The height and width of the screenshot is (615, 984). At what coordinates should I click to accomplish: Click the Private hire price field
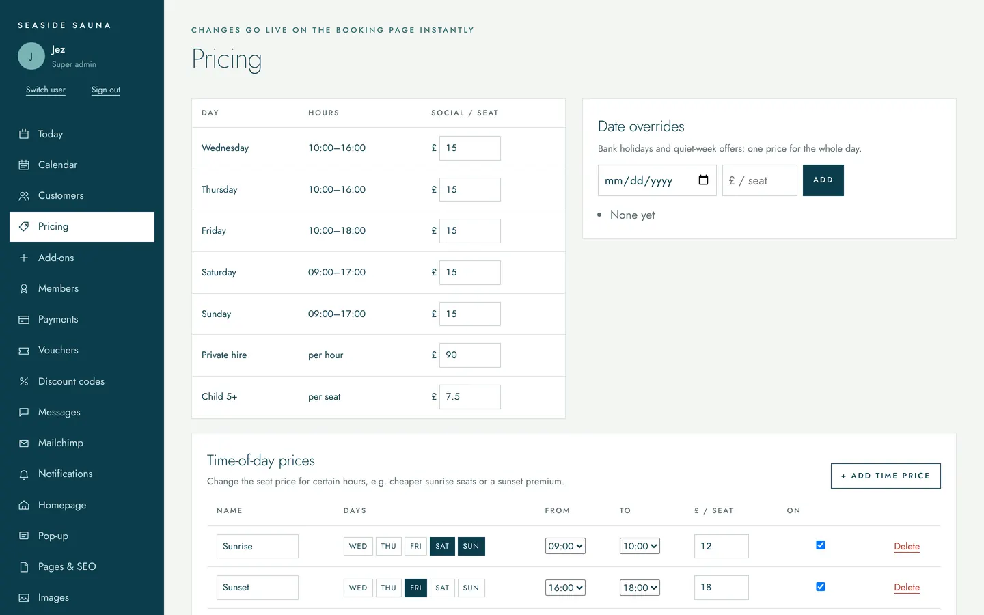click(470, 355)
